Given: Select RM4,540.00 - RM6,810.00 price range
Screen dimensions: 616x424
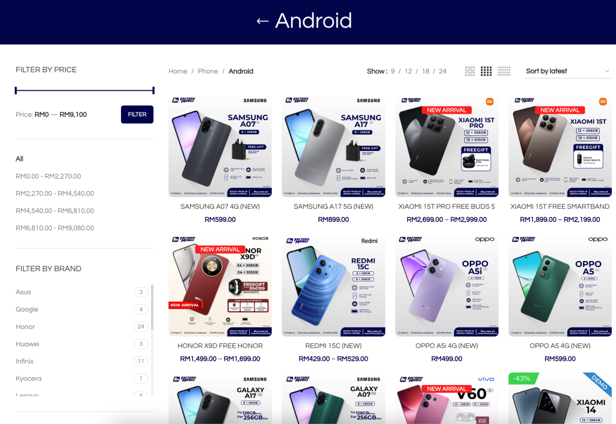Looking at the screenshot, I should (55, 211).
